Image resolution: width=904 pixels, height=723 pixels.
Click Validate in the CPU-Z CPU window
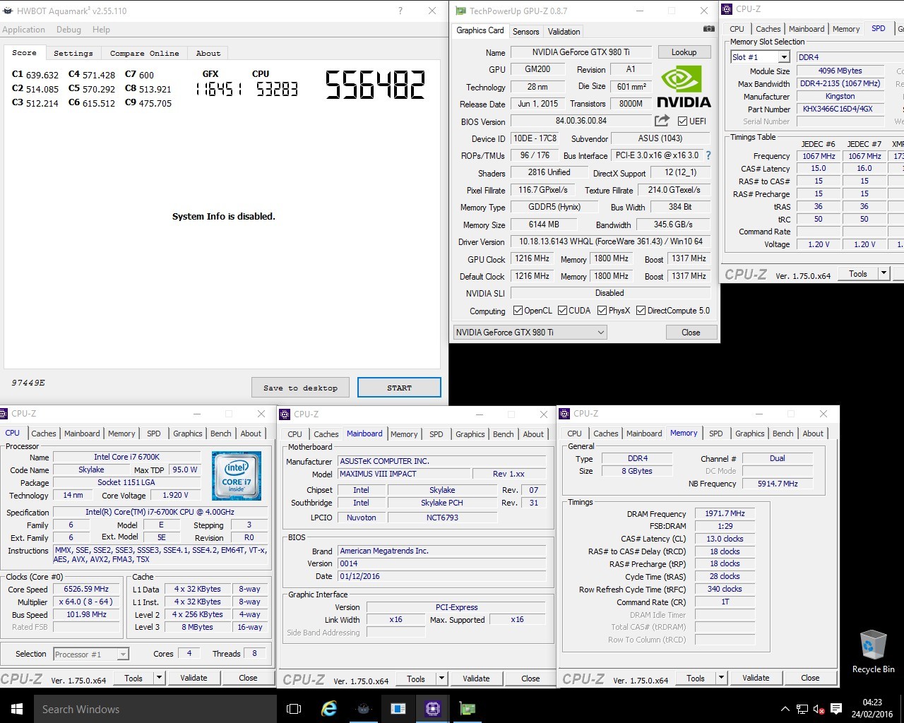coord(194,678)
